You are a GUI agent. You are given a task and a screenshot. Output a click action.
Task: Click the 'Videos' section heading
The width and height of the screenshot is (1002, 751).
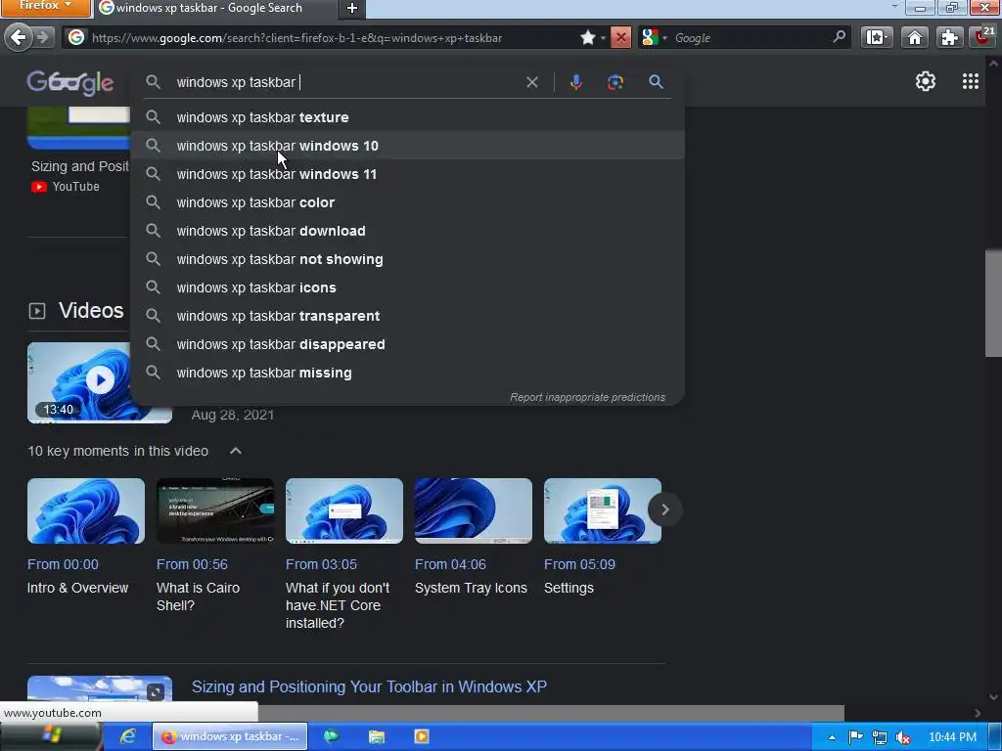pos(91,310)
